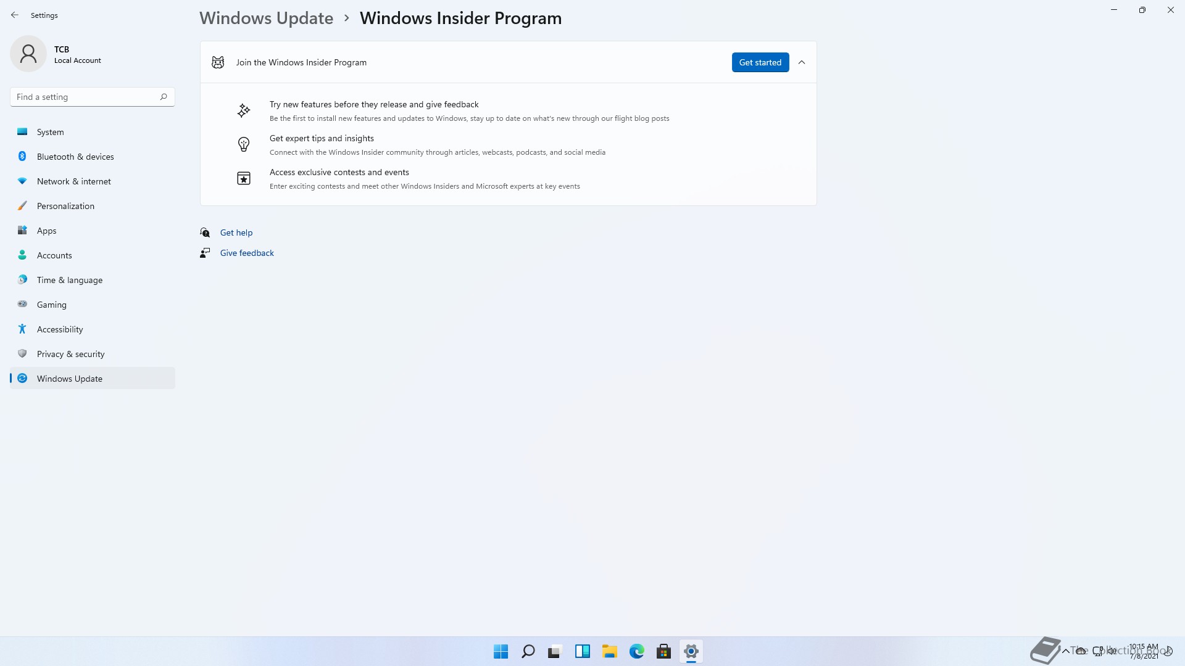Select 'Get expert tips and insights' text
Image resolution: width=1185 pixels, height=666 pixels.
322,138
